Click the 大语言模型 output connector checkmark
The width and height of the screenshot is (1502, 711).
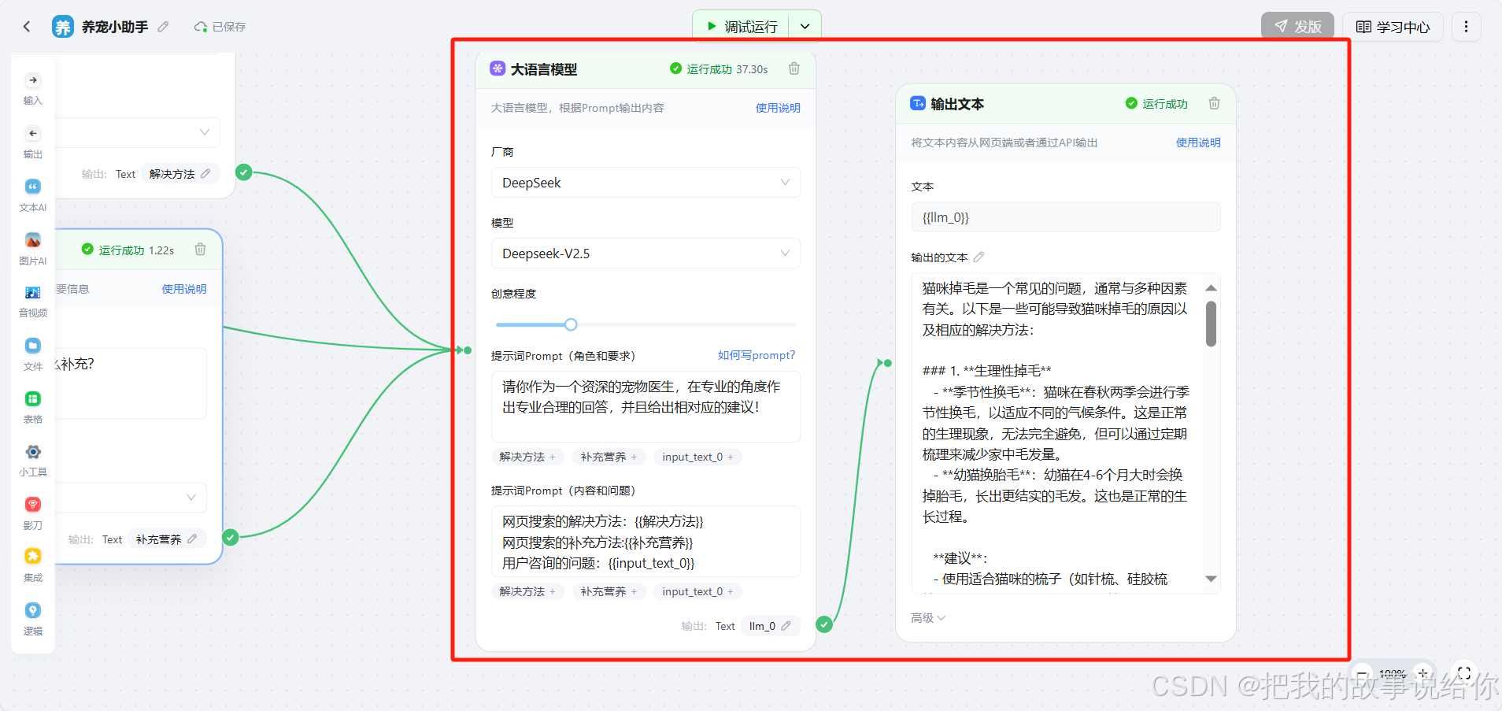[x=824, y=624]
